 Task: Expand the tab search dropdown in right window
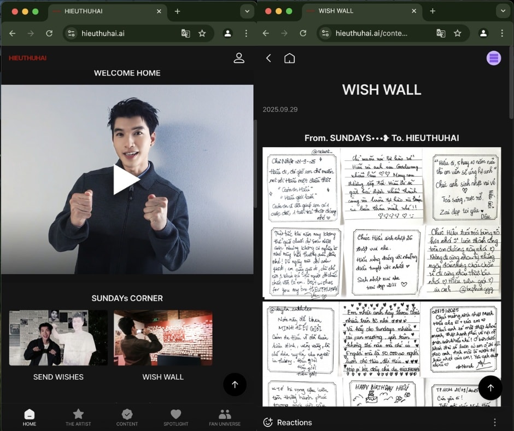pos(502,11)
